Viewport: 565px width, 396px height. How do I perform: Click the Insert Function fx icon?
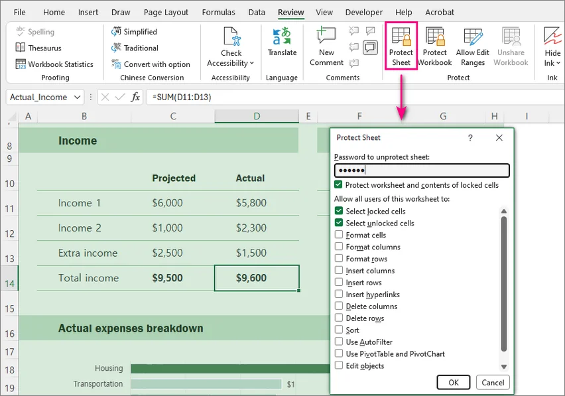point(135,98)
